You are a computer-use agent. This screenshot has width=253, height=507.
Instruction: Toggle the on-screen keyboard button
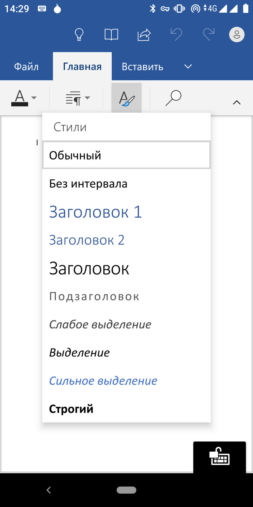pyautogui.click(x=219, y=457)
